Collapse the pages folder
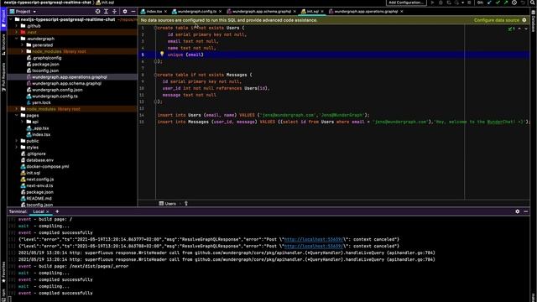This screenshot has height=302, width=537. pyautogui.click(x=17, y=116)
